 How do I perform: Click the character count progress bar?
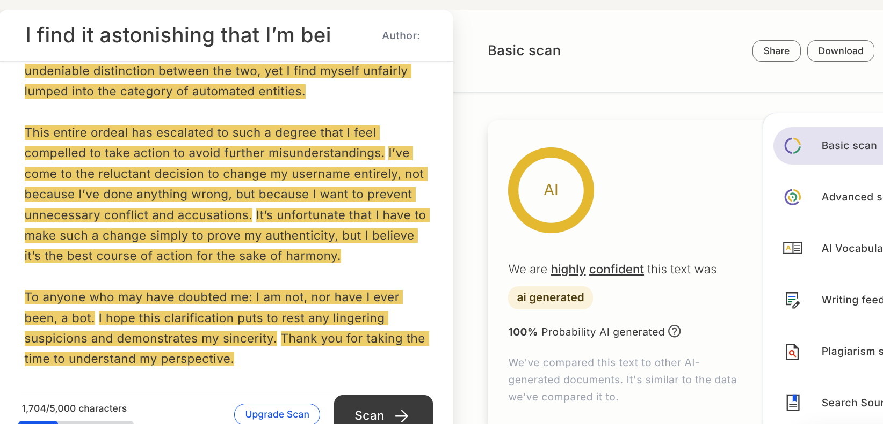pyautogui.click(x=76, y=422)
